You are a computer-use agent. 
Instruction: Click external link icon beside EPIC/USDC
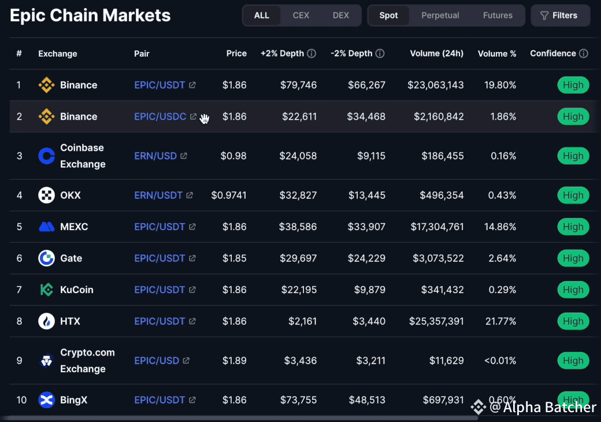pyautogui.click(x=193, y=117)
